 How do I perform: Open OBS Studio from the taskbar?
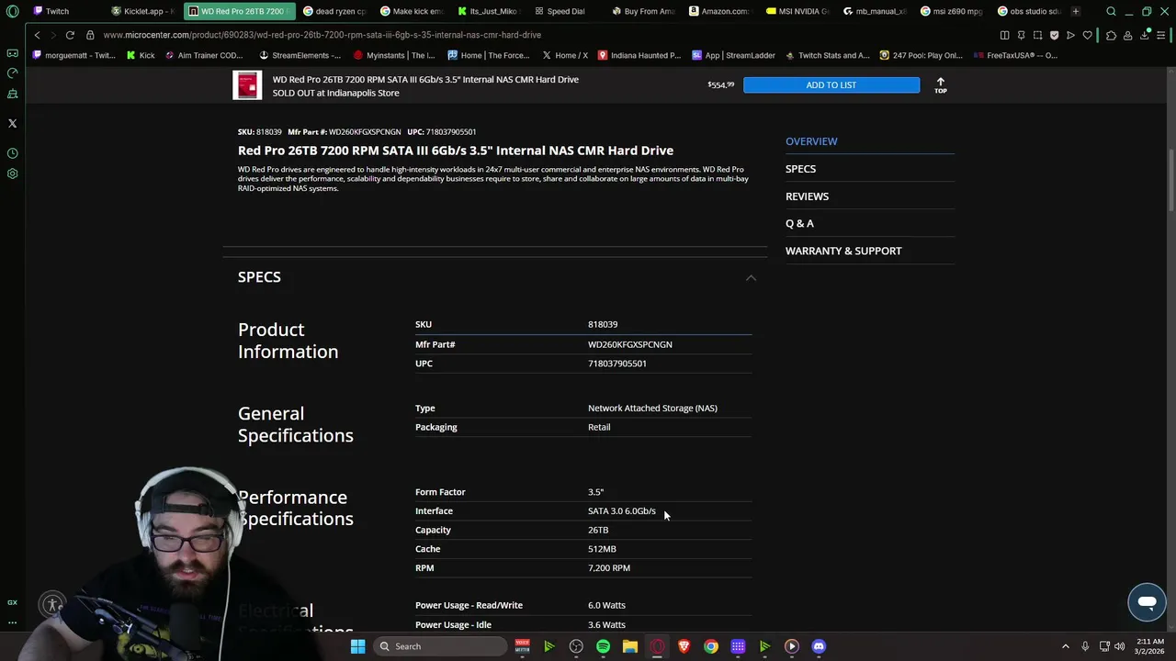576,646
